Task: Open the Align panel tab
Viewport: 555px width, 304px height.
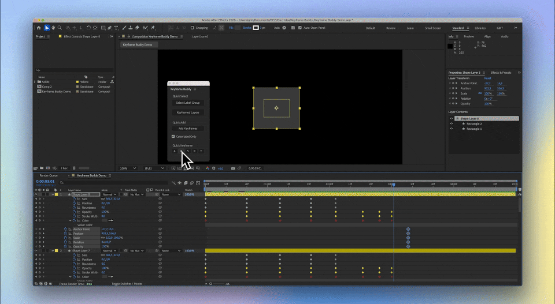Action: click(487, 36)
